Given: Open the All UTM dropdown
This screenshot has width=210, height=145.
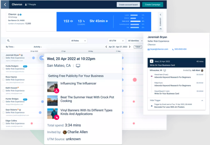Looking at the screenshot, I should pyautogui.click(x=116, y=41).
